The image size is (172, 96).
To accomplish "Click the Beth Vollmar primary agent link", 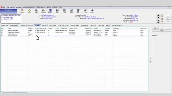I will [134, 15].
